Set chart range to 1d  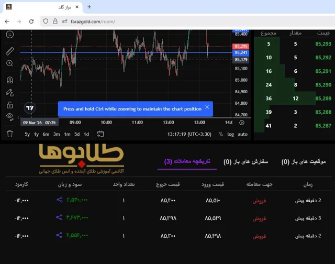click(x=86, y=134)
